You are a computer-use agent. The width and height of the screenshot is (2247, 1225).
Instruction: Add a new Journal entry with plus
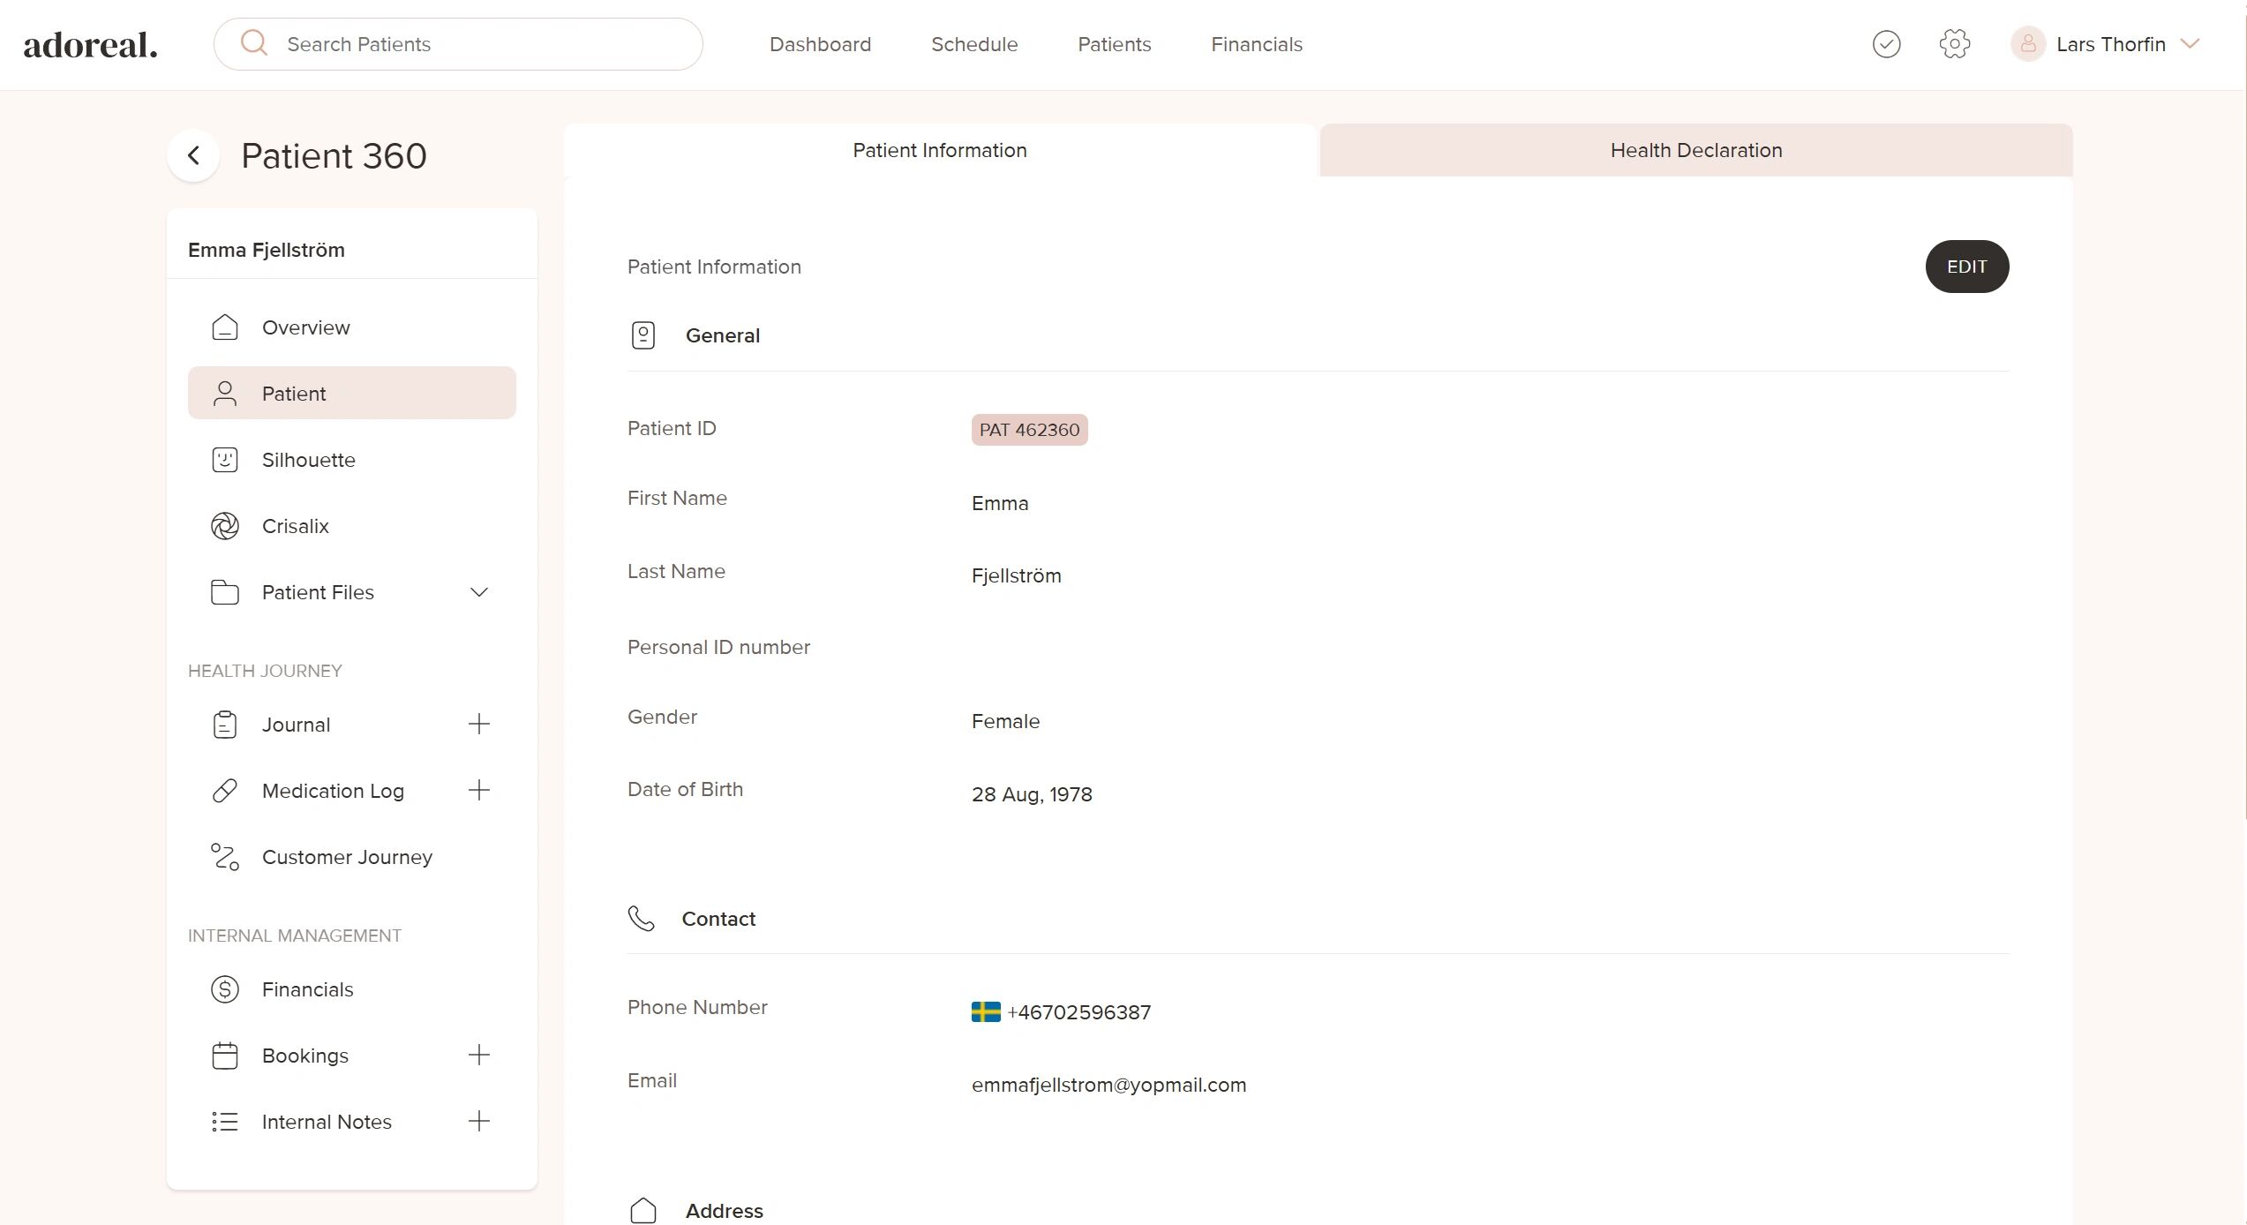tap(478, 724)
